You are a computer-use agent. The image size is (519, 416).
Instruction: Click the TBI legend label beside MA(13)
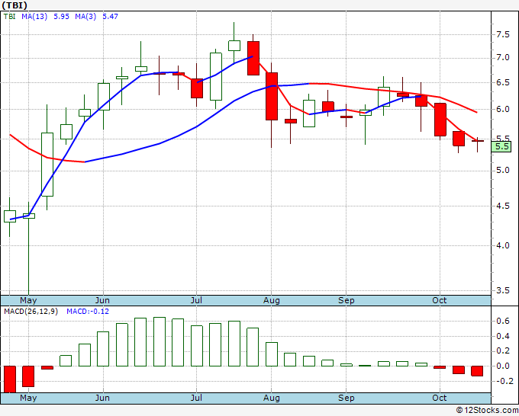click(10, 17)
